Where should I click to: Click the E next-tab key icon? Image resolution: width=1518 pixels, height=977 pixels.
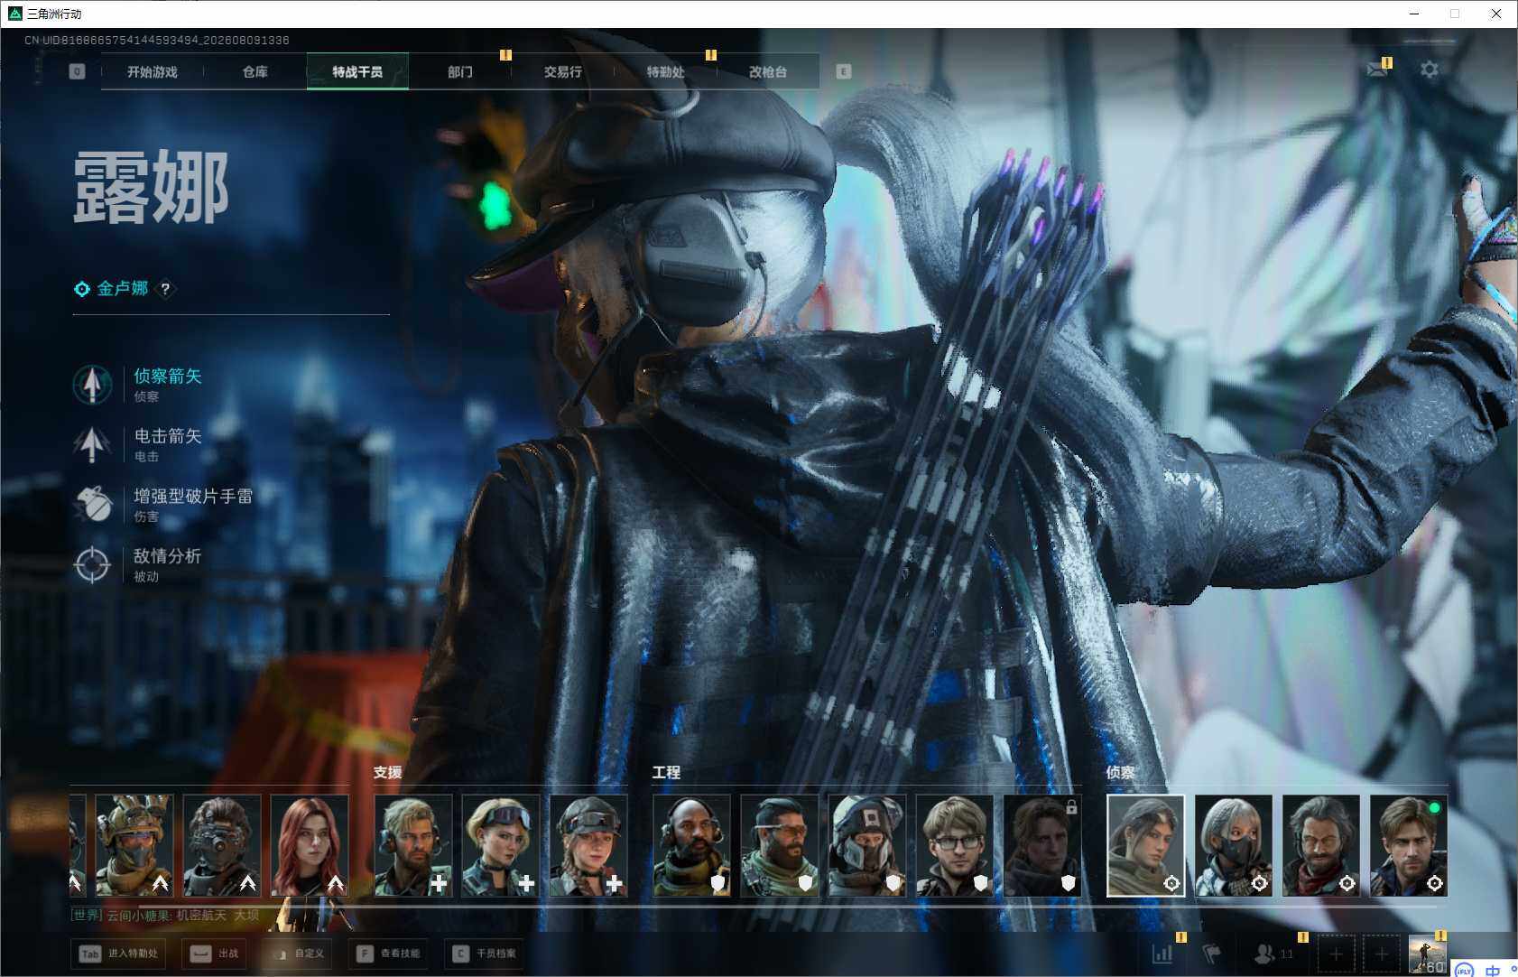click(844, 71)
